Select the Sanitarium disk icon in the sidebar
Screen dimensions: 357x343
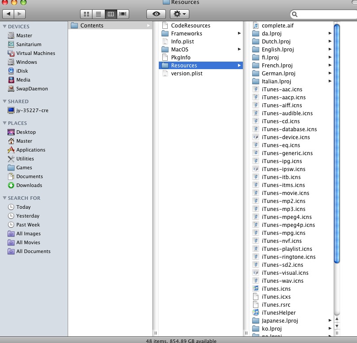(11, 44)
